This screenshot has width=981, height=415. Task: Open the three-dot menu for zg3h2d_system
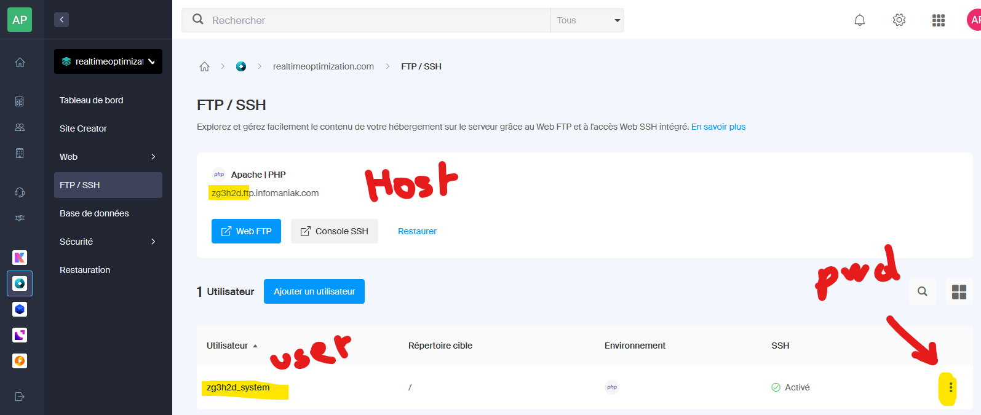951,387
